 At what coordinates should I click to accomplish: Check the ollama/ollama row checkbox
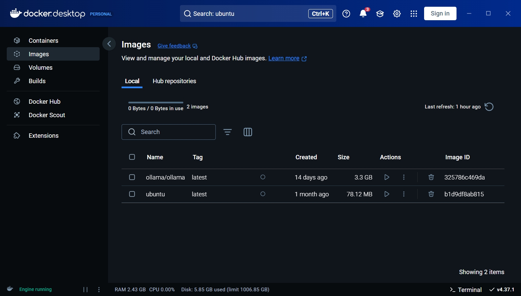pyautogui.click(x=132, y=177)
